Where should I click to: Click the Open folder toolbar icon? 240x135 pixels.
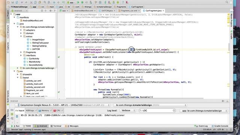8,2
